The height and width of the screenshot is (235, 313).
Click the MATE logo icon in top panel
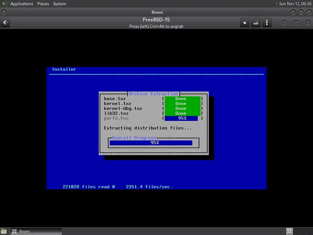(x=5, y=4)
